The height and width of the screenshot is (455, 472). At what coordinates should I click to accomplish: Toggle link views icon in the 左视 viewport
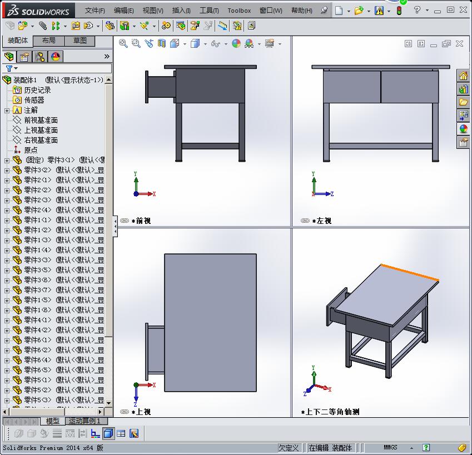click(305, 221)
